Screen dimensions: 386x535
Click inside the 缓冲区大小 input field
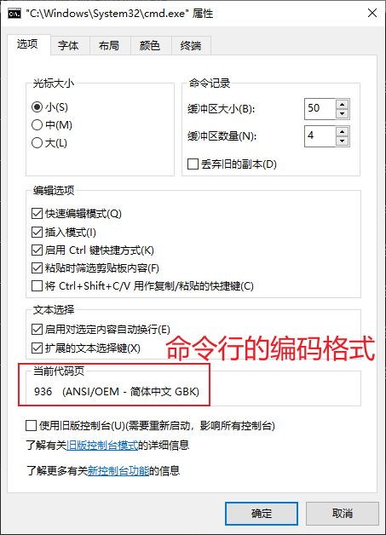(320, 109)
